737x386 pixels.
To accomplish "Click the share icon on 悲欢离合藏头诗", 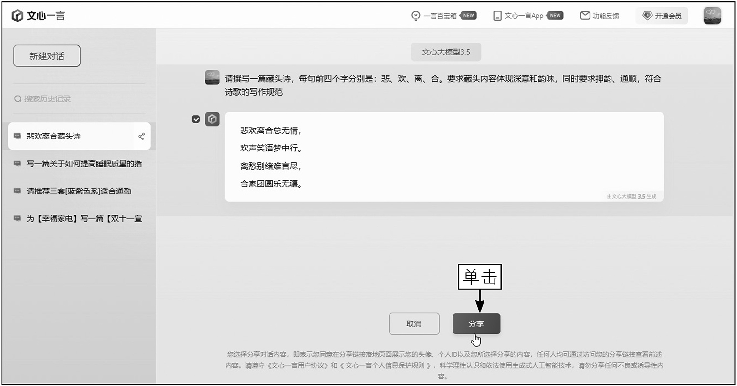I will coord(141,136).
